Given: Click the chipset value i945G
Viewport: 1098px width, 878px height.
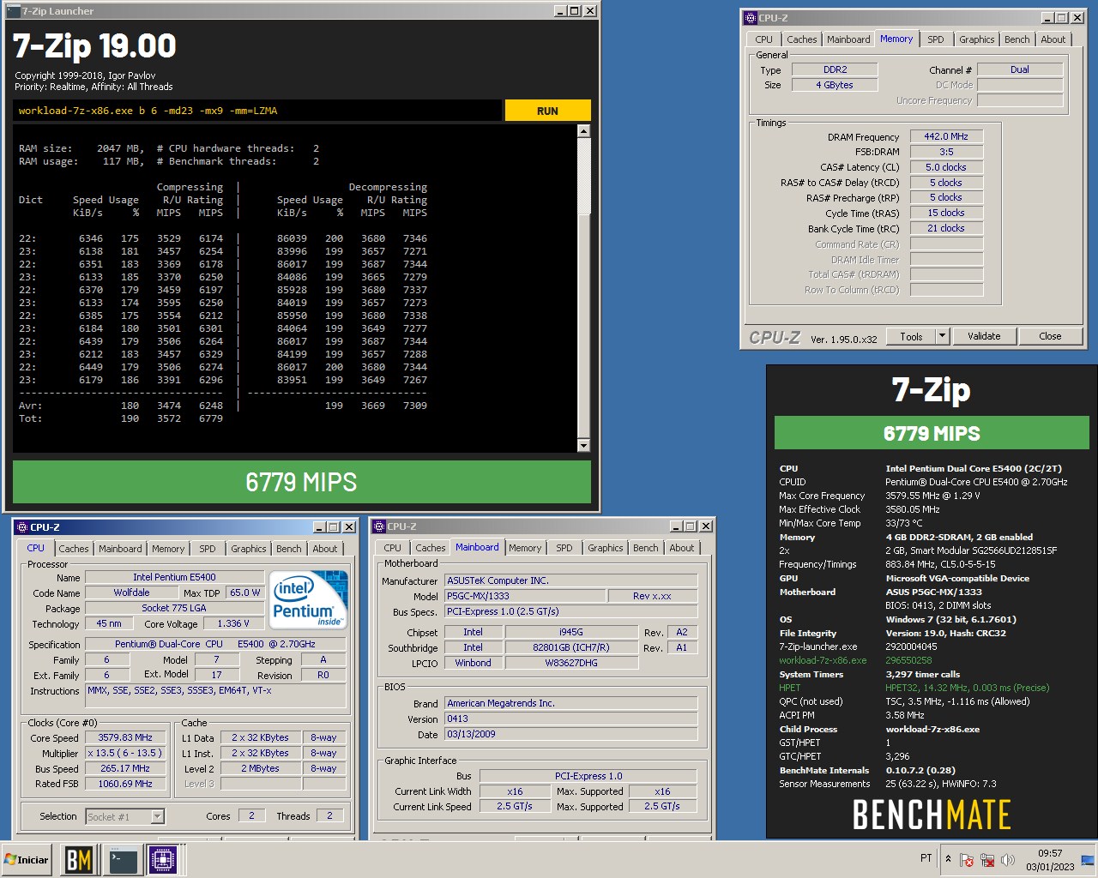Looking at the screenshot, I should 571,632.
